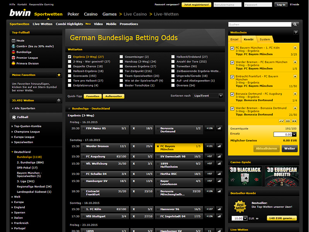Switch to the Einzel bet slip tab
This screenshot has width=309, height=232.
pyautogui.click(x=234, y=39)
